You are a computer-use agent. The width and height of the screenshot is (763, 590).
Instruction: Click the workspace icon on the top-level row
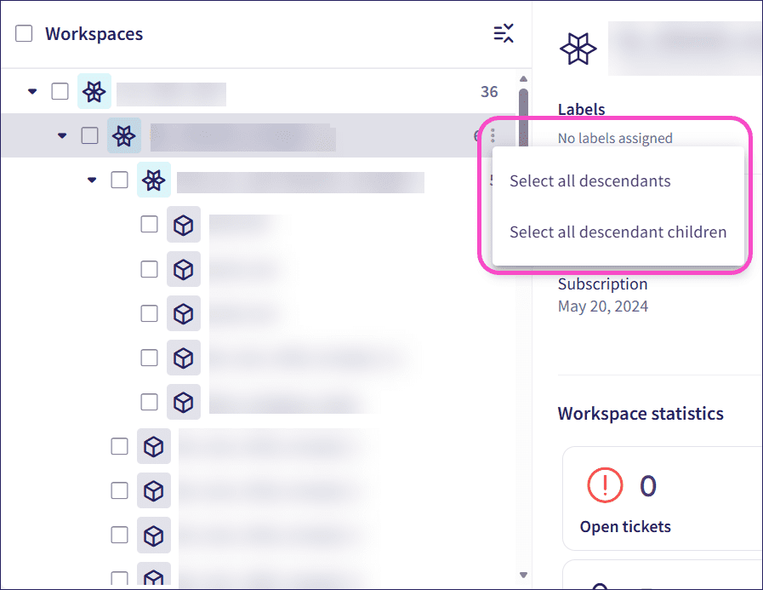[x=94, y=91]
